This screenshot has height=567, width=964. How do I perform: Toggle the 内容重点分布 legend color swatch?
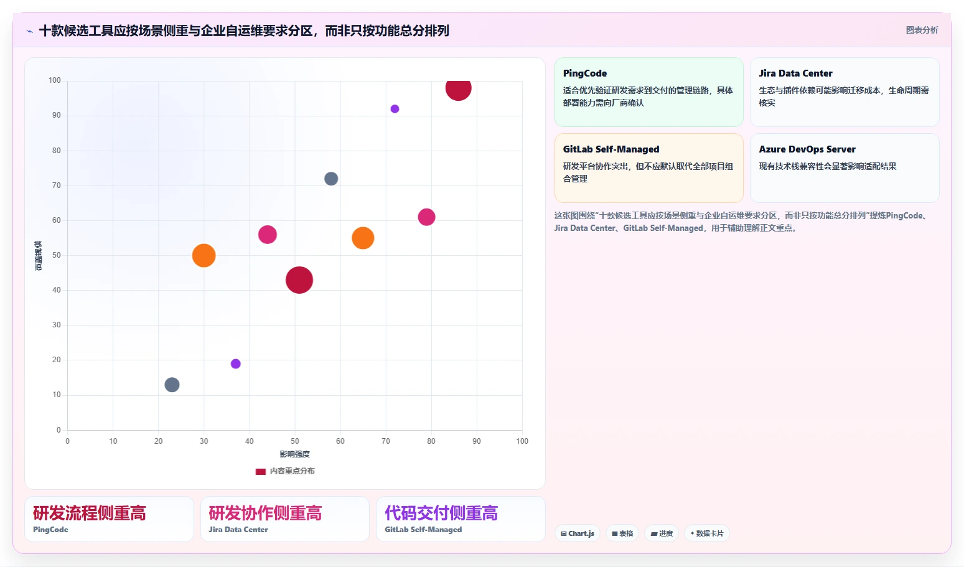tap(261, 471)
